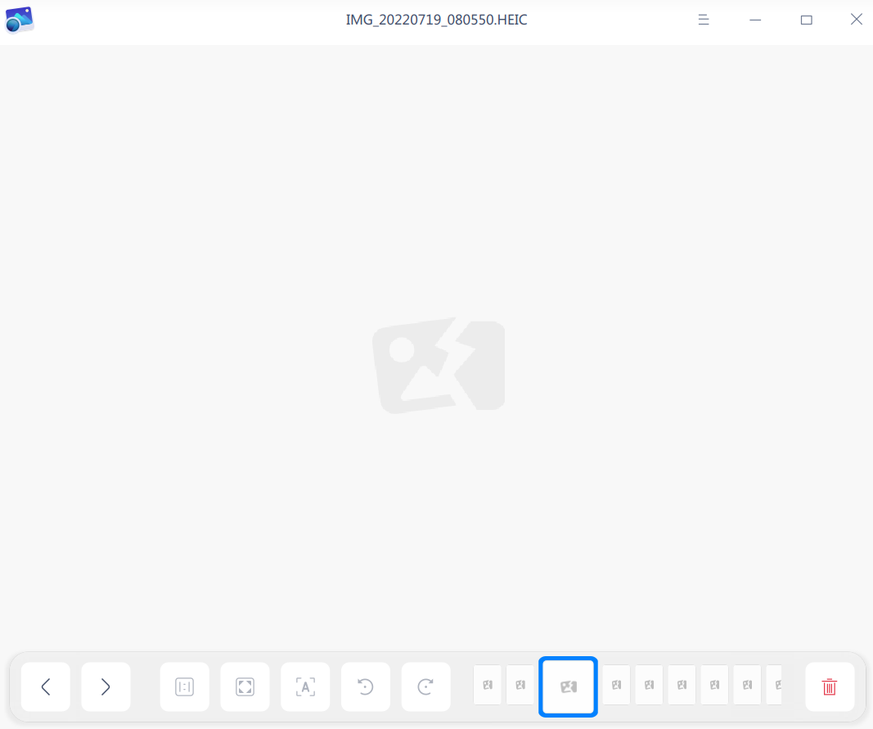Select the second thumbnail in the filmstrip
This screenshot has height=729, width=873.
520,685
